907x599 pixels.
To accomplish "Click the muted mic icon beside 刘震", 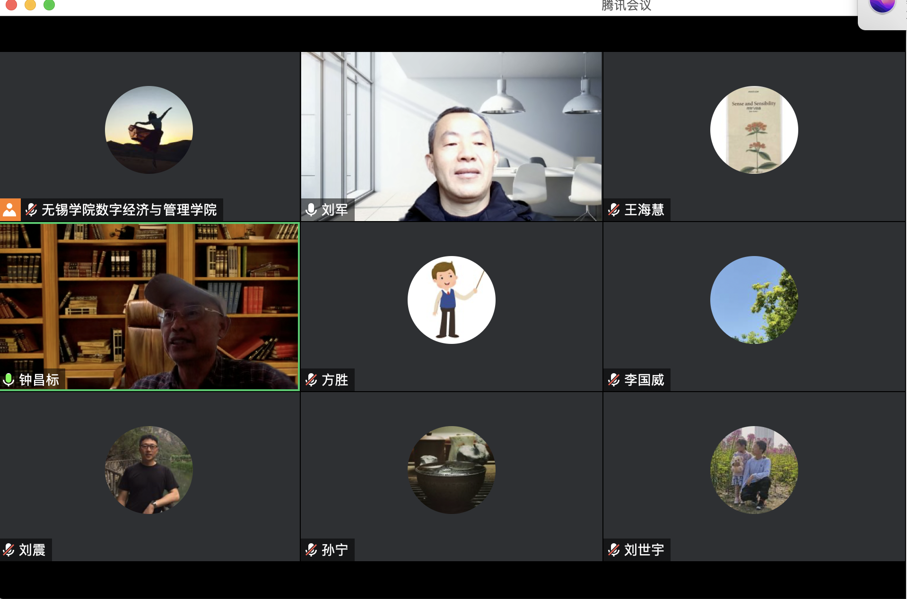I will [9, 550].
